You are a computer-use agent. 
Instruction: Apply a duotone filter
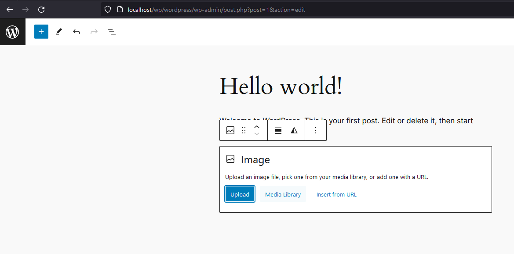(294, 130)
